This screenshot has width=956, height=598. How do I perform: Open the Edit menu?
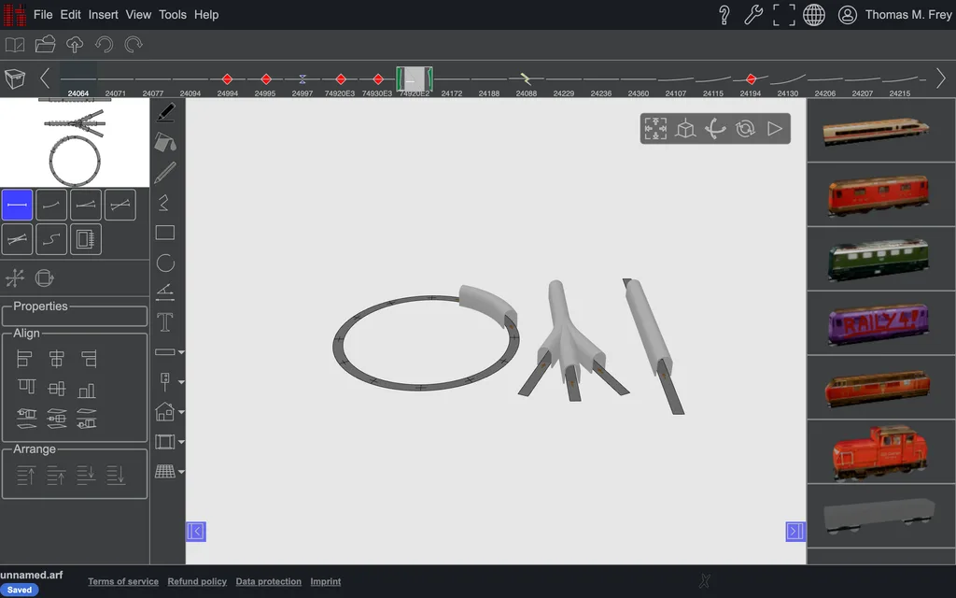[x=70, y=15]
